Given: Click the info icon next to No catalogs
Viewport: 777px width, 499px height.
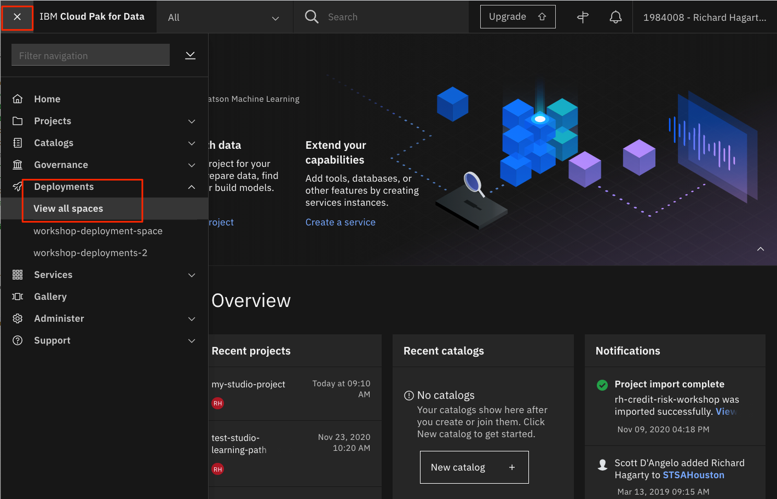Looking at the screenshot, I should [408, 396].
